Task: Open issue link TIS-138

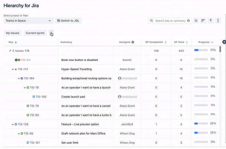Action: 23,124
